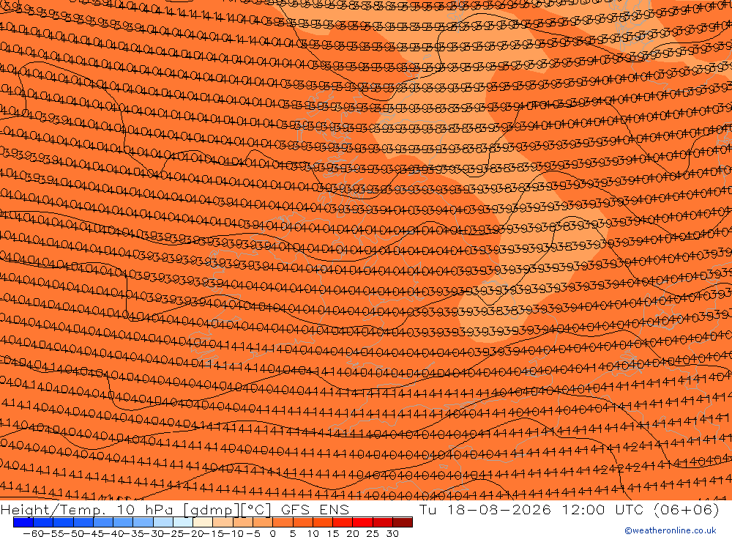
Task: Click the swatch between 10 and 15
Action: click(323, 522)
